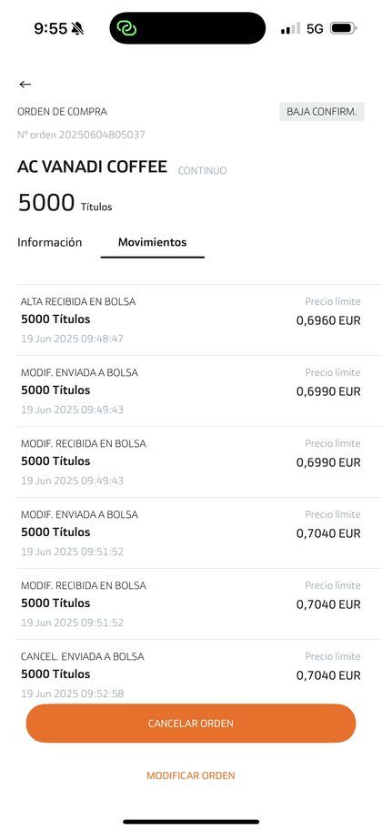The height and width of the screenshot is (831, 382).
Task: Tap the battery icon in status bar
Action: click(x=343, y=28)
